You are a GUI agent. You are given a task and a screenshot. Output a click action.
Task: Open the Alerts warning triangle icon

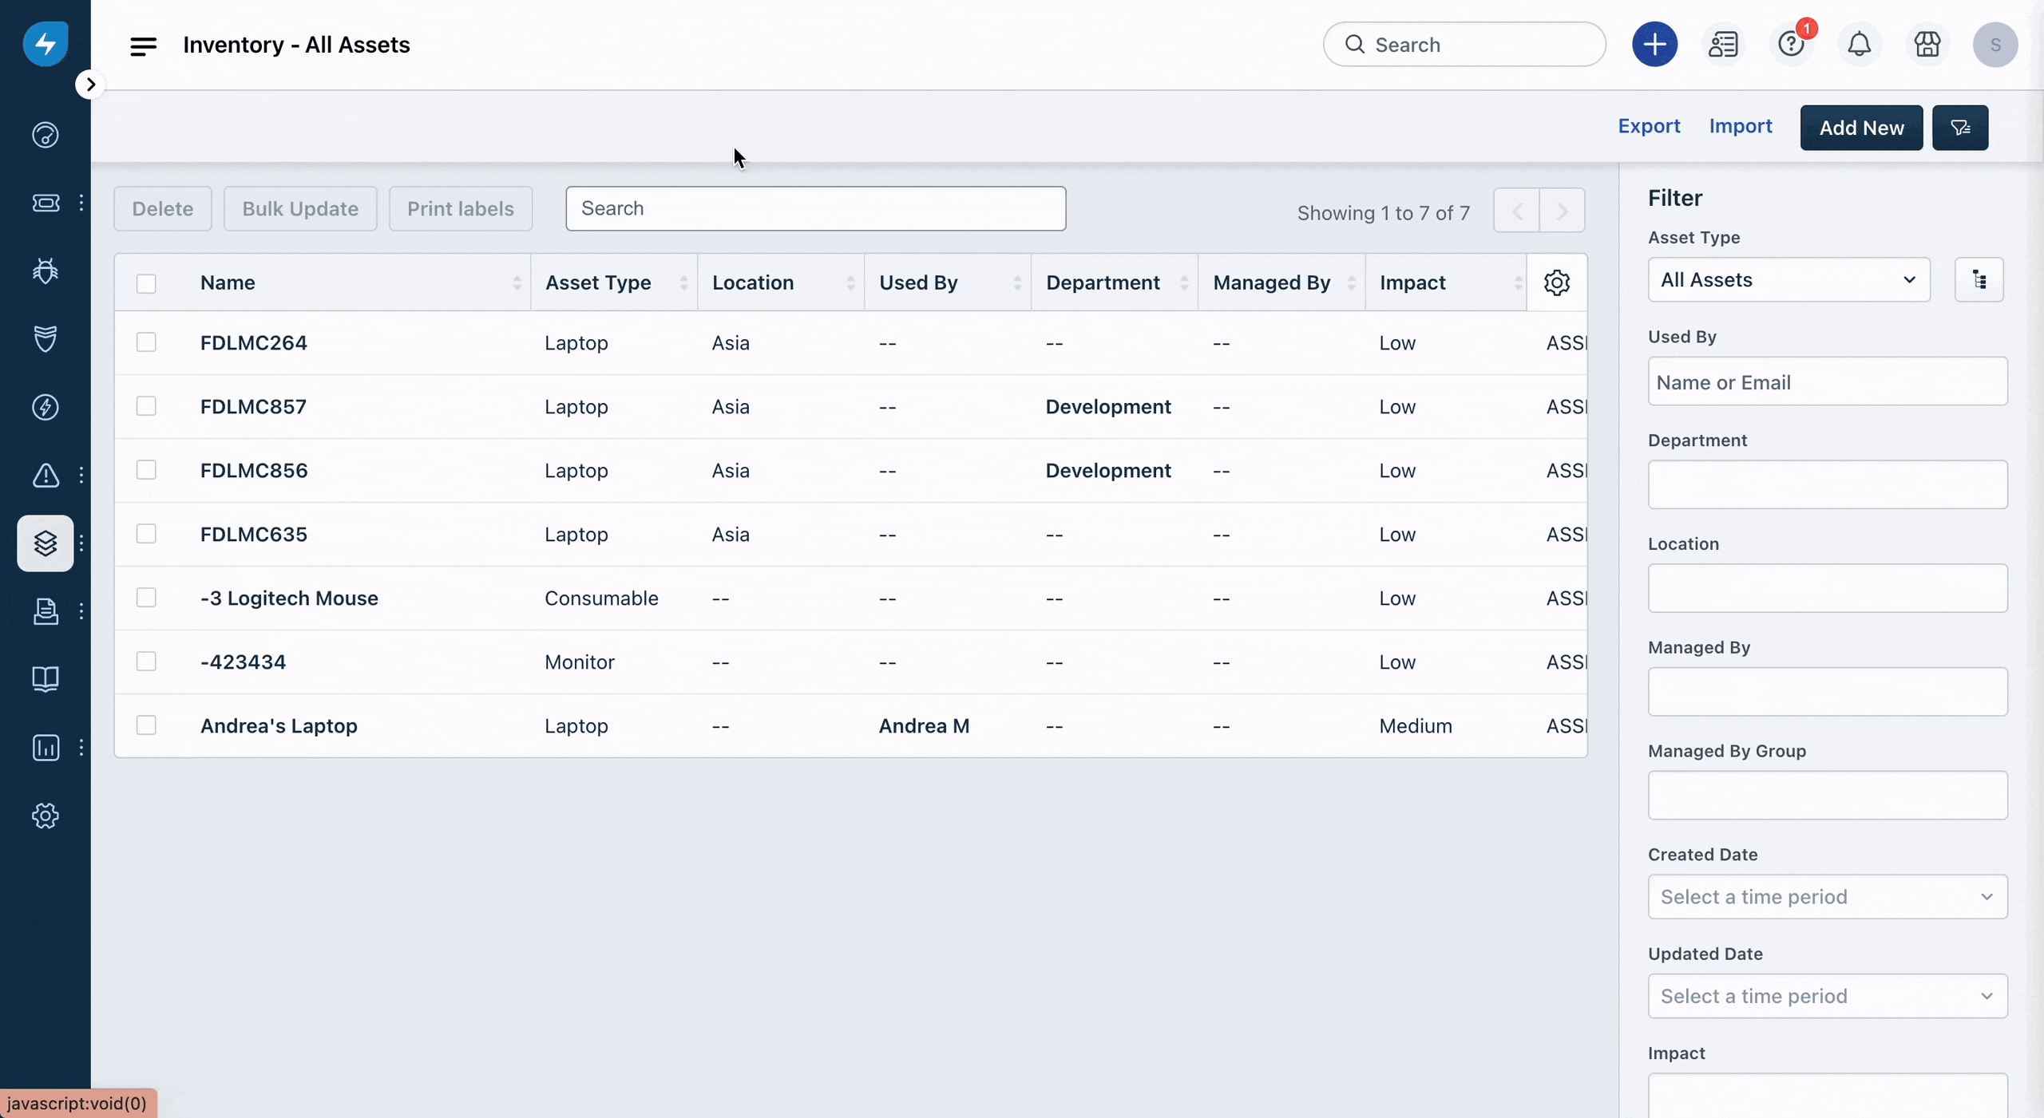pyautogui.click(x=46, y=476)
